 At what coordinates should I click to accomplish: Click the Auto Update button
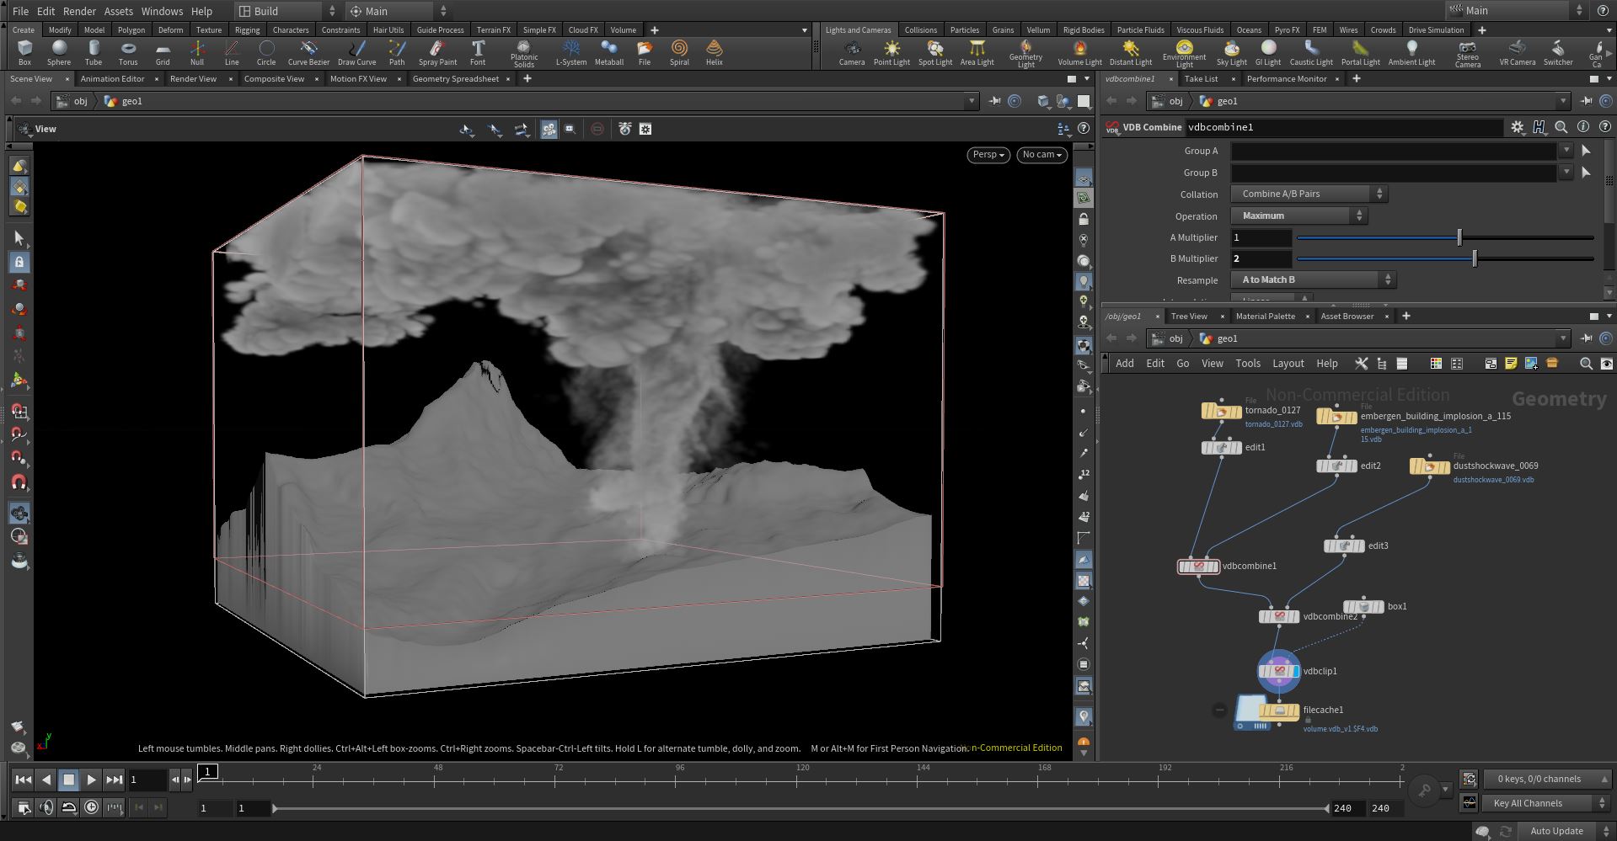point(1556,830)
